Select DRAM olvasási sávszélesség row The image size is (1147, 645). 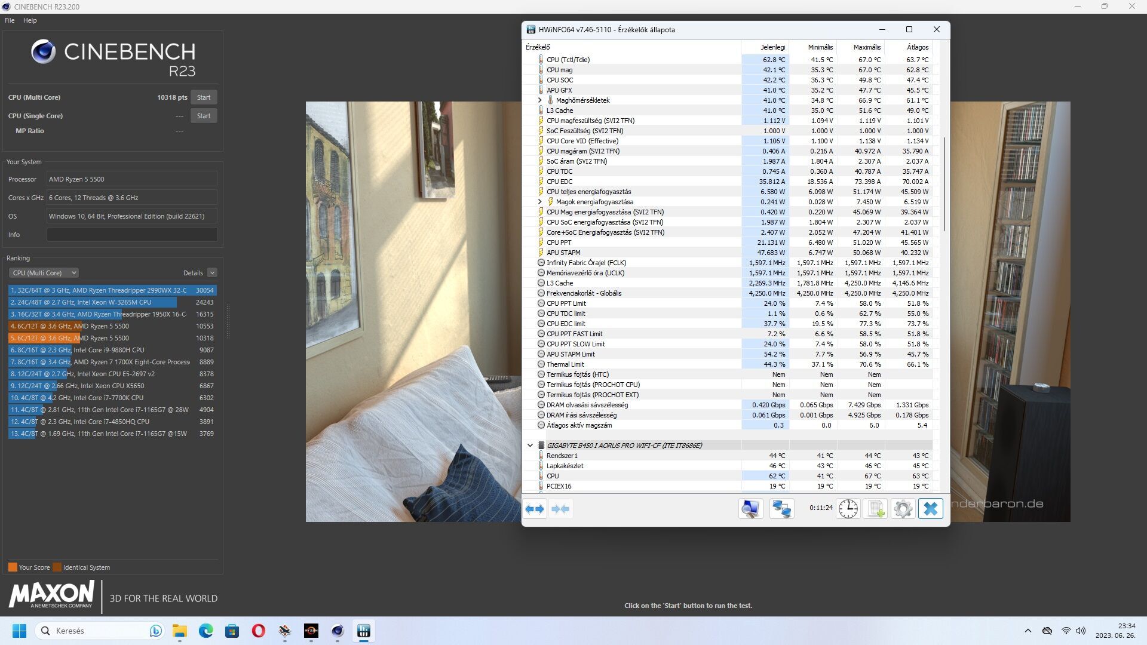click(x=728, y=405)
